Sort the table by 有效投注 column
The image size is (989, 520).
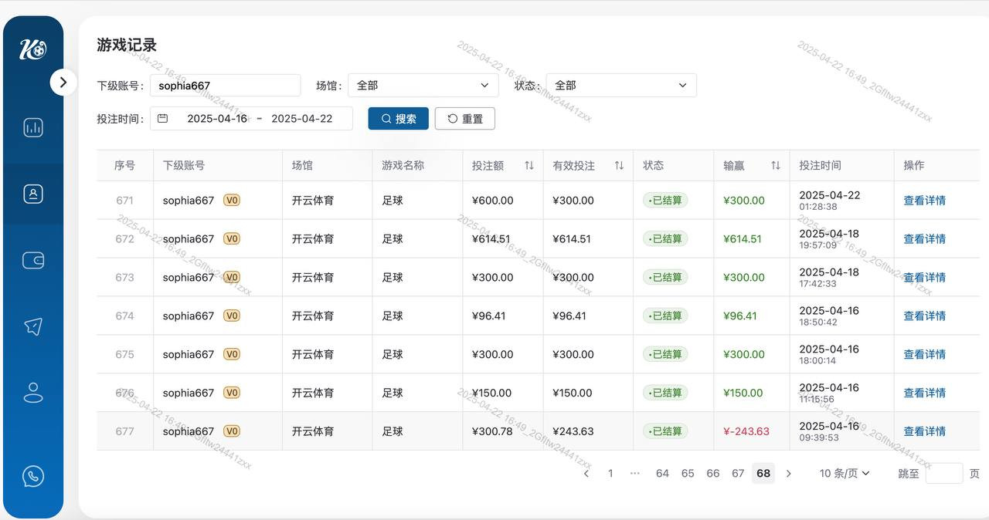[619, 165]
